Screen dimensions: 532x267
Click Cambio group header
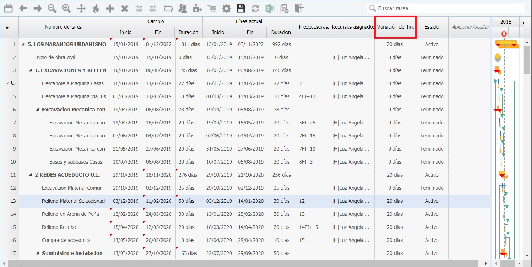(x=155, y=21)
